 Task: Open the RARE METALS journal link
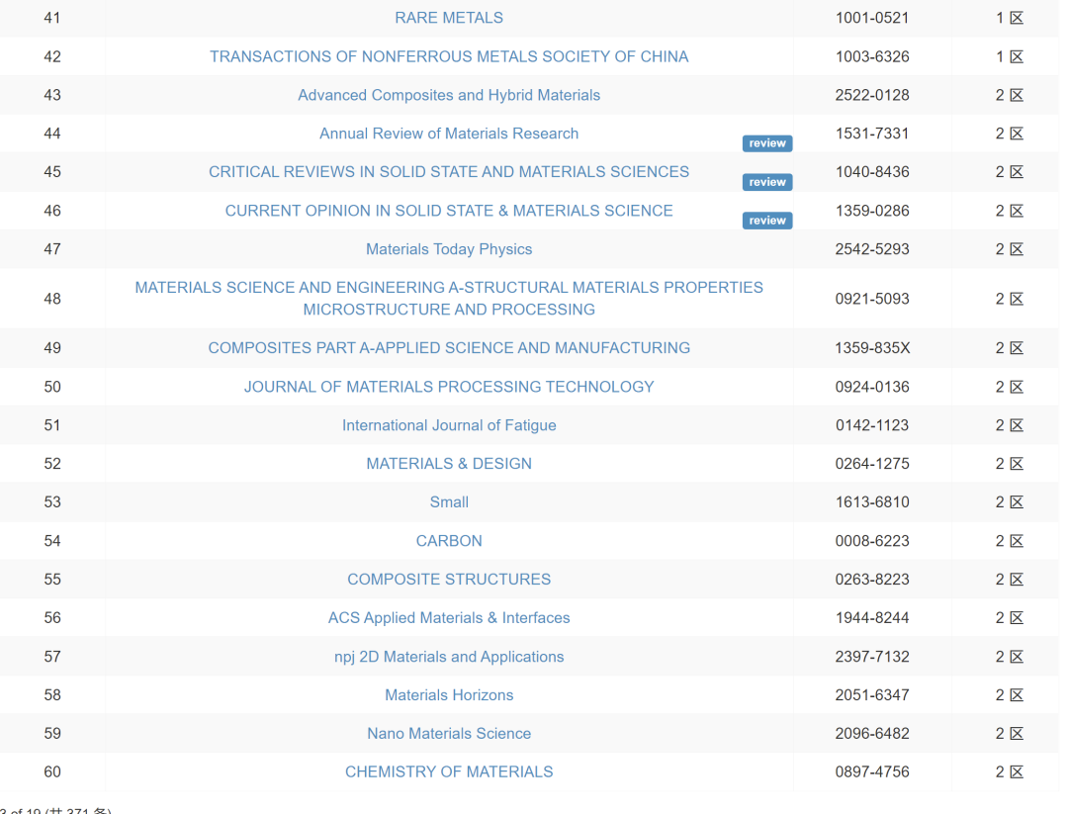click(449, 18)
